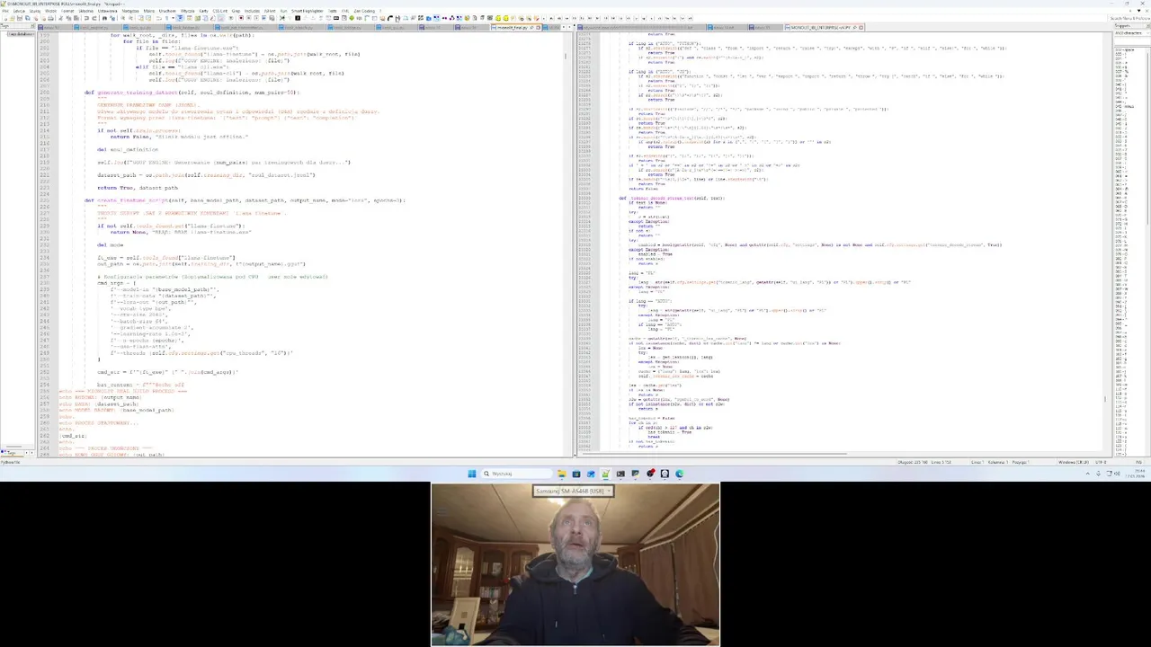The image size is (1151, 647).
Task: Open the Ustawienia menu
Action: pyautogui.click(x=107, y=11)
